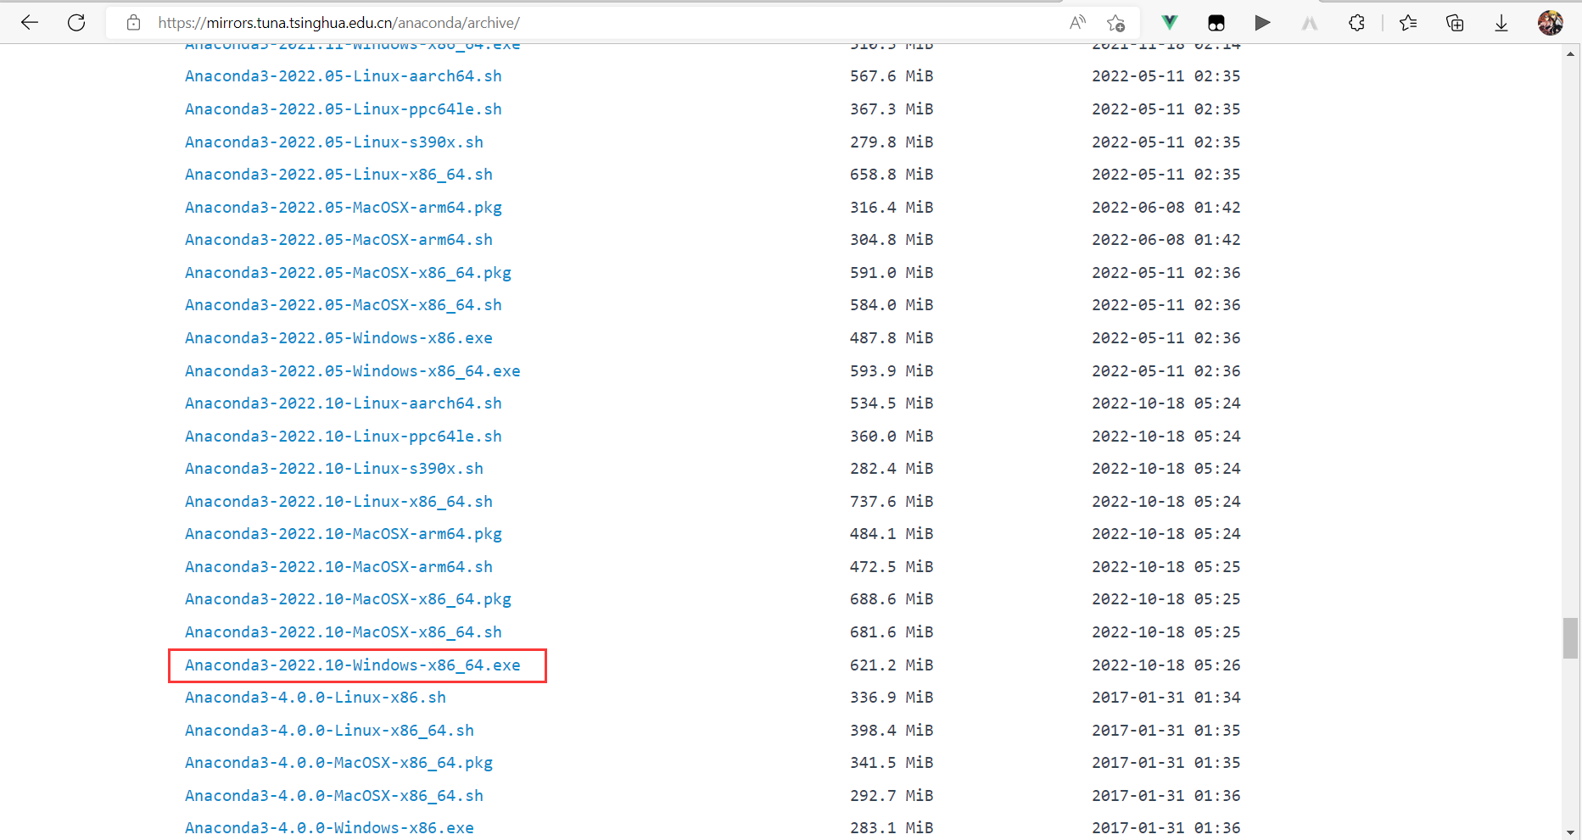Click the browser back arrow
The image size is (1582, 840).
point(30,23)
